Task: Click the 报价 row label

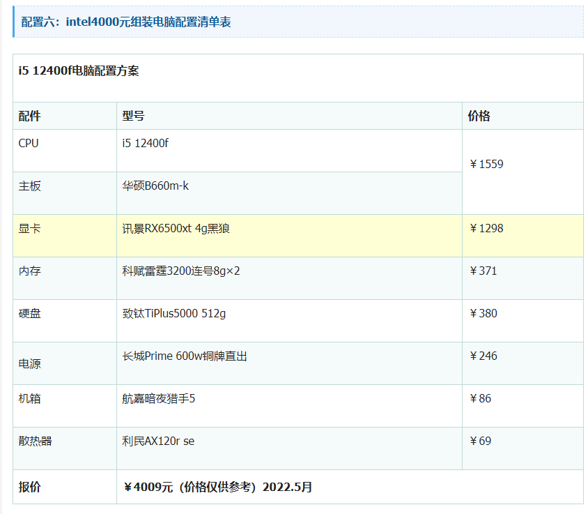Action: (x=30, y=487)
